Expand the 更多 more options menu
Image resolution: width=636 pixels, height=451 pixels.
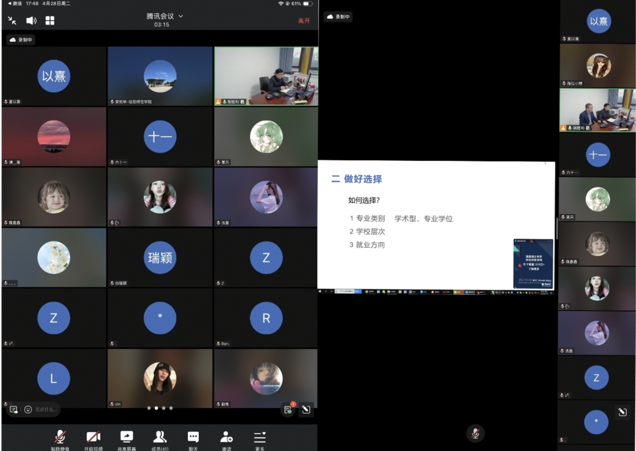259,437
